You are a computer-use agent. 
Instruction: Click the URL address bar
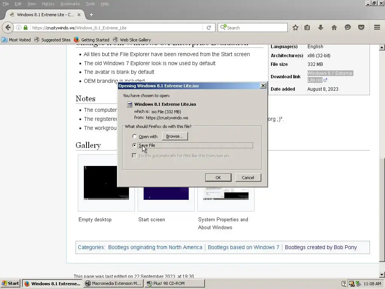click(x=117, y=27)
